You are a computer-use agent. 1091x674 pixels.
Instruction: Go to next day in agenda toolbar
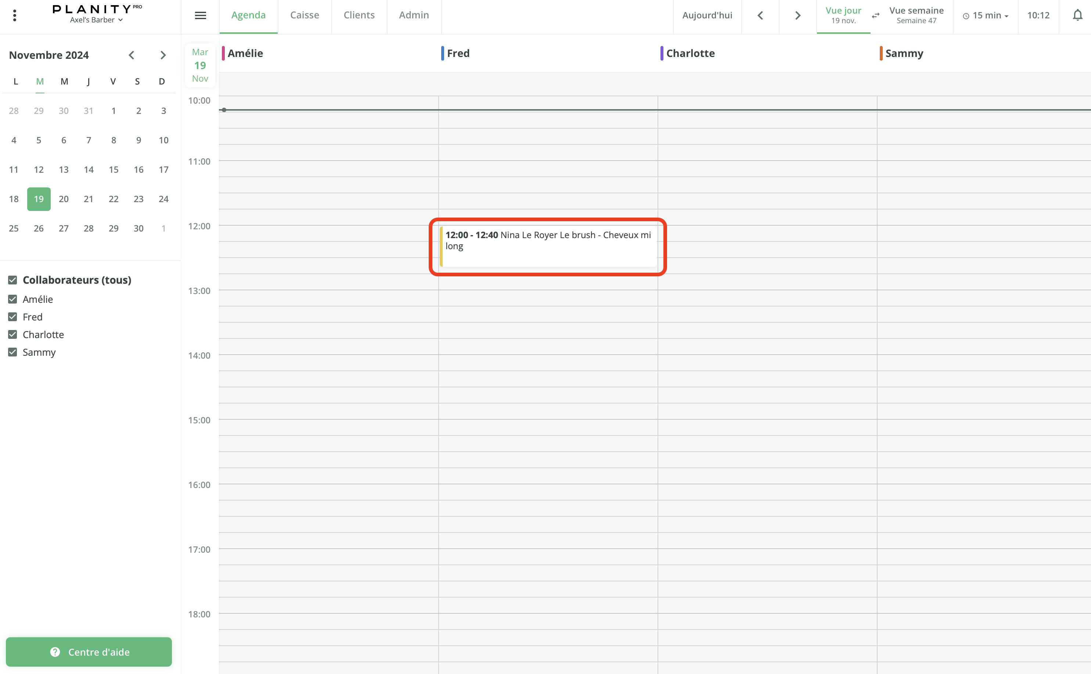pos(797,15)
